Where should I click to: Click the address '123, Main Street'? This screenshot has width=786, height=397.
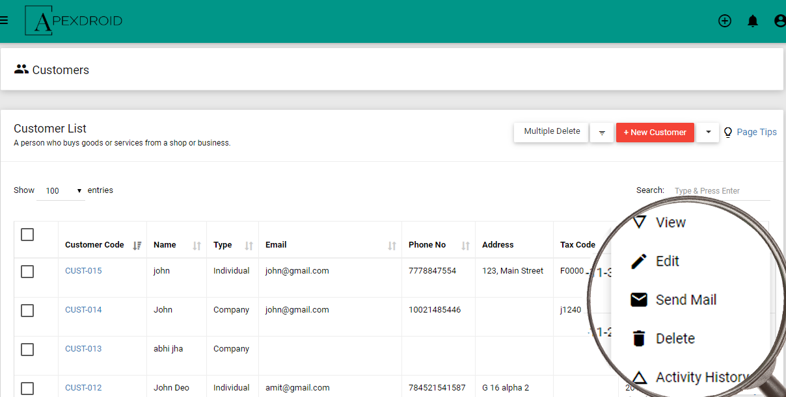[513, 271]
